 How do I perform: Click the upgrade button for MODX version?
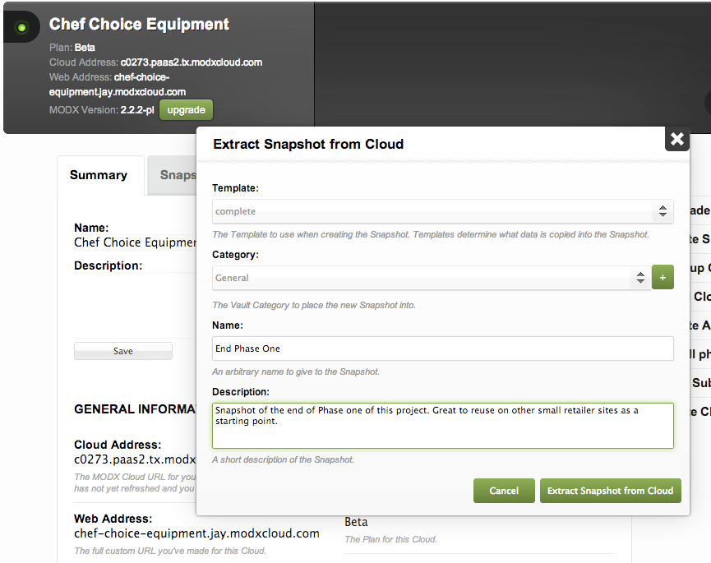point(186,110)
